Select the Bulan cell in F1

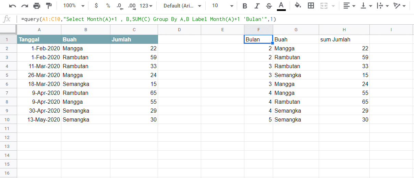click(x=258, y=39)
